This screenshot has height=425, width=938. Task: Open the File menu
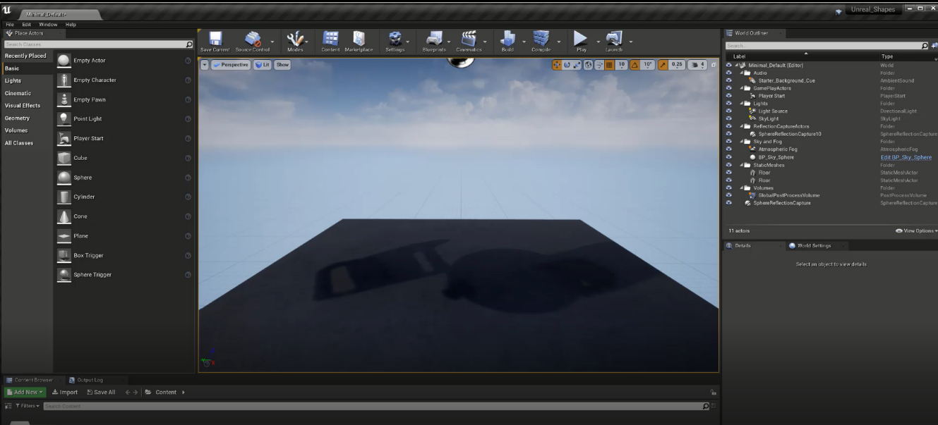10,25
